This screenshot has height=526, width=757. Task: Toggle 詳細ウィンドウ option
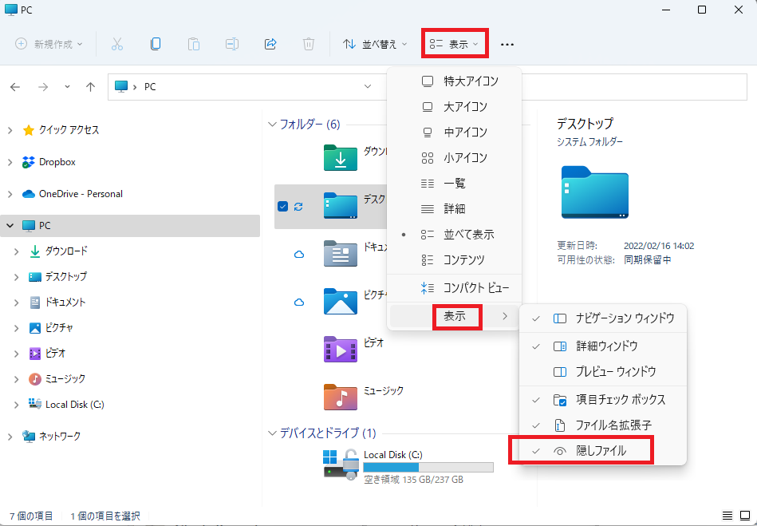[603, 346]
